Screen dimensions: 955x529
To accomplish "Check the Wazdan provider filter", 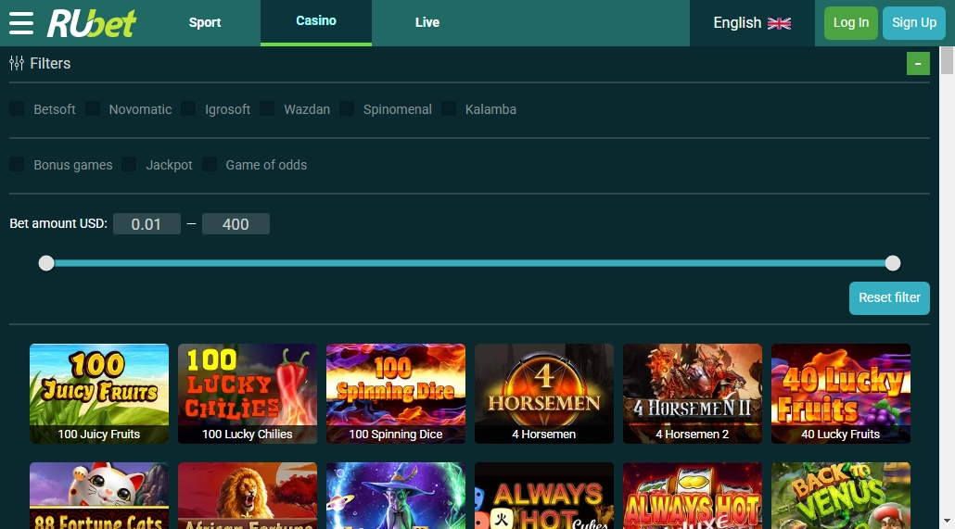I will click(x=267, y=109).
